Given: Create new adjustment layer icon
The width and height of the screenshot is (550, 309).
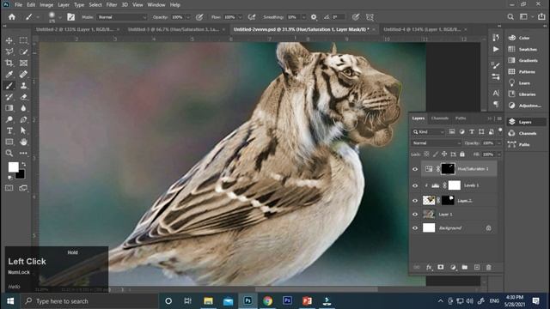Looking at the screenshot, I should coord(453,267).
